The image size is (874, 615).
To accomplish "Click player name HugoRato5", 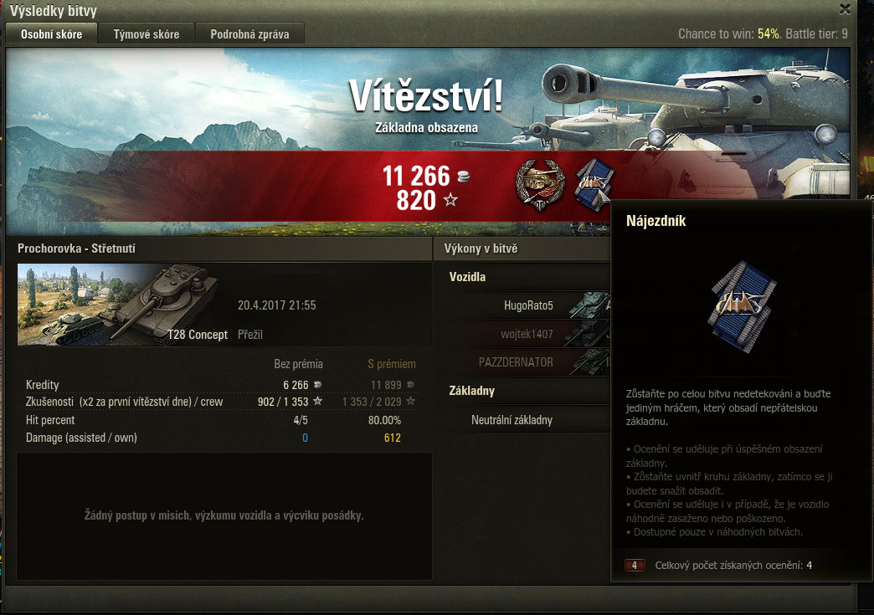I will (x=528, y=305).
